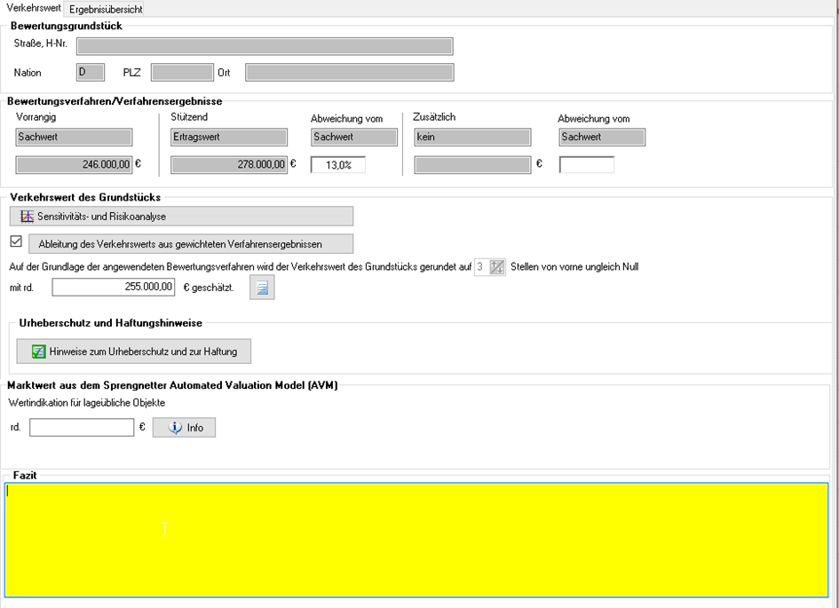Click the blue Info icon under AVM

click(x=175, y=428)
